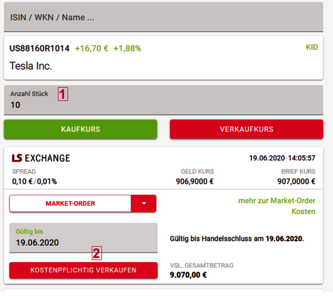This screenshot has height=296, width=333.
Task: Click the Geld Kurs value 906,9000 €
Action: tap(195, 182)
